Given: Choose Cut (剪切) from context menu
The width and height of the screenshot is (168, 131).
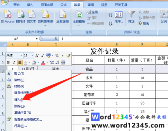Looking at the screenshot, I should pyautogui.click(x=38, y=73).
